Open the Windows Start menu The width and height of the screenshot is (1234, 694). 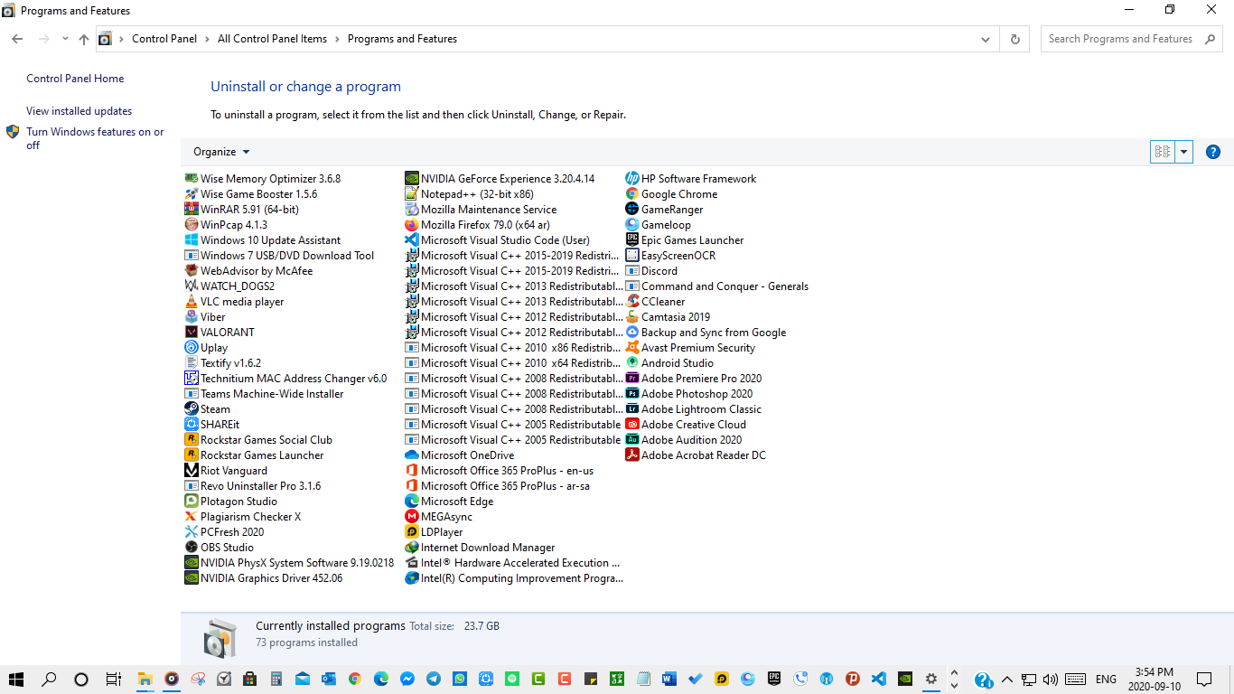(16, 679)
